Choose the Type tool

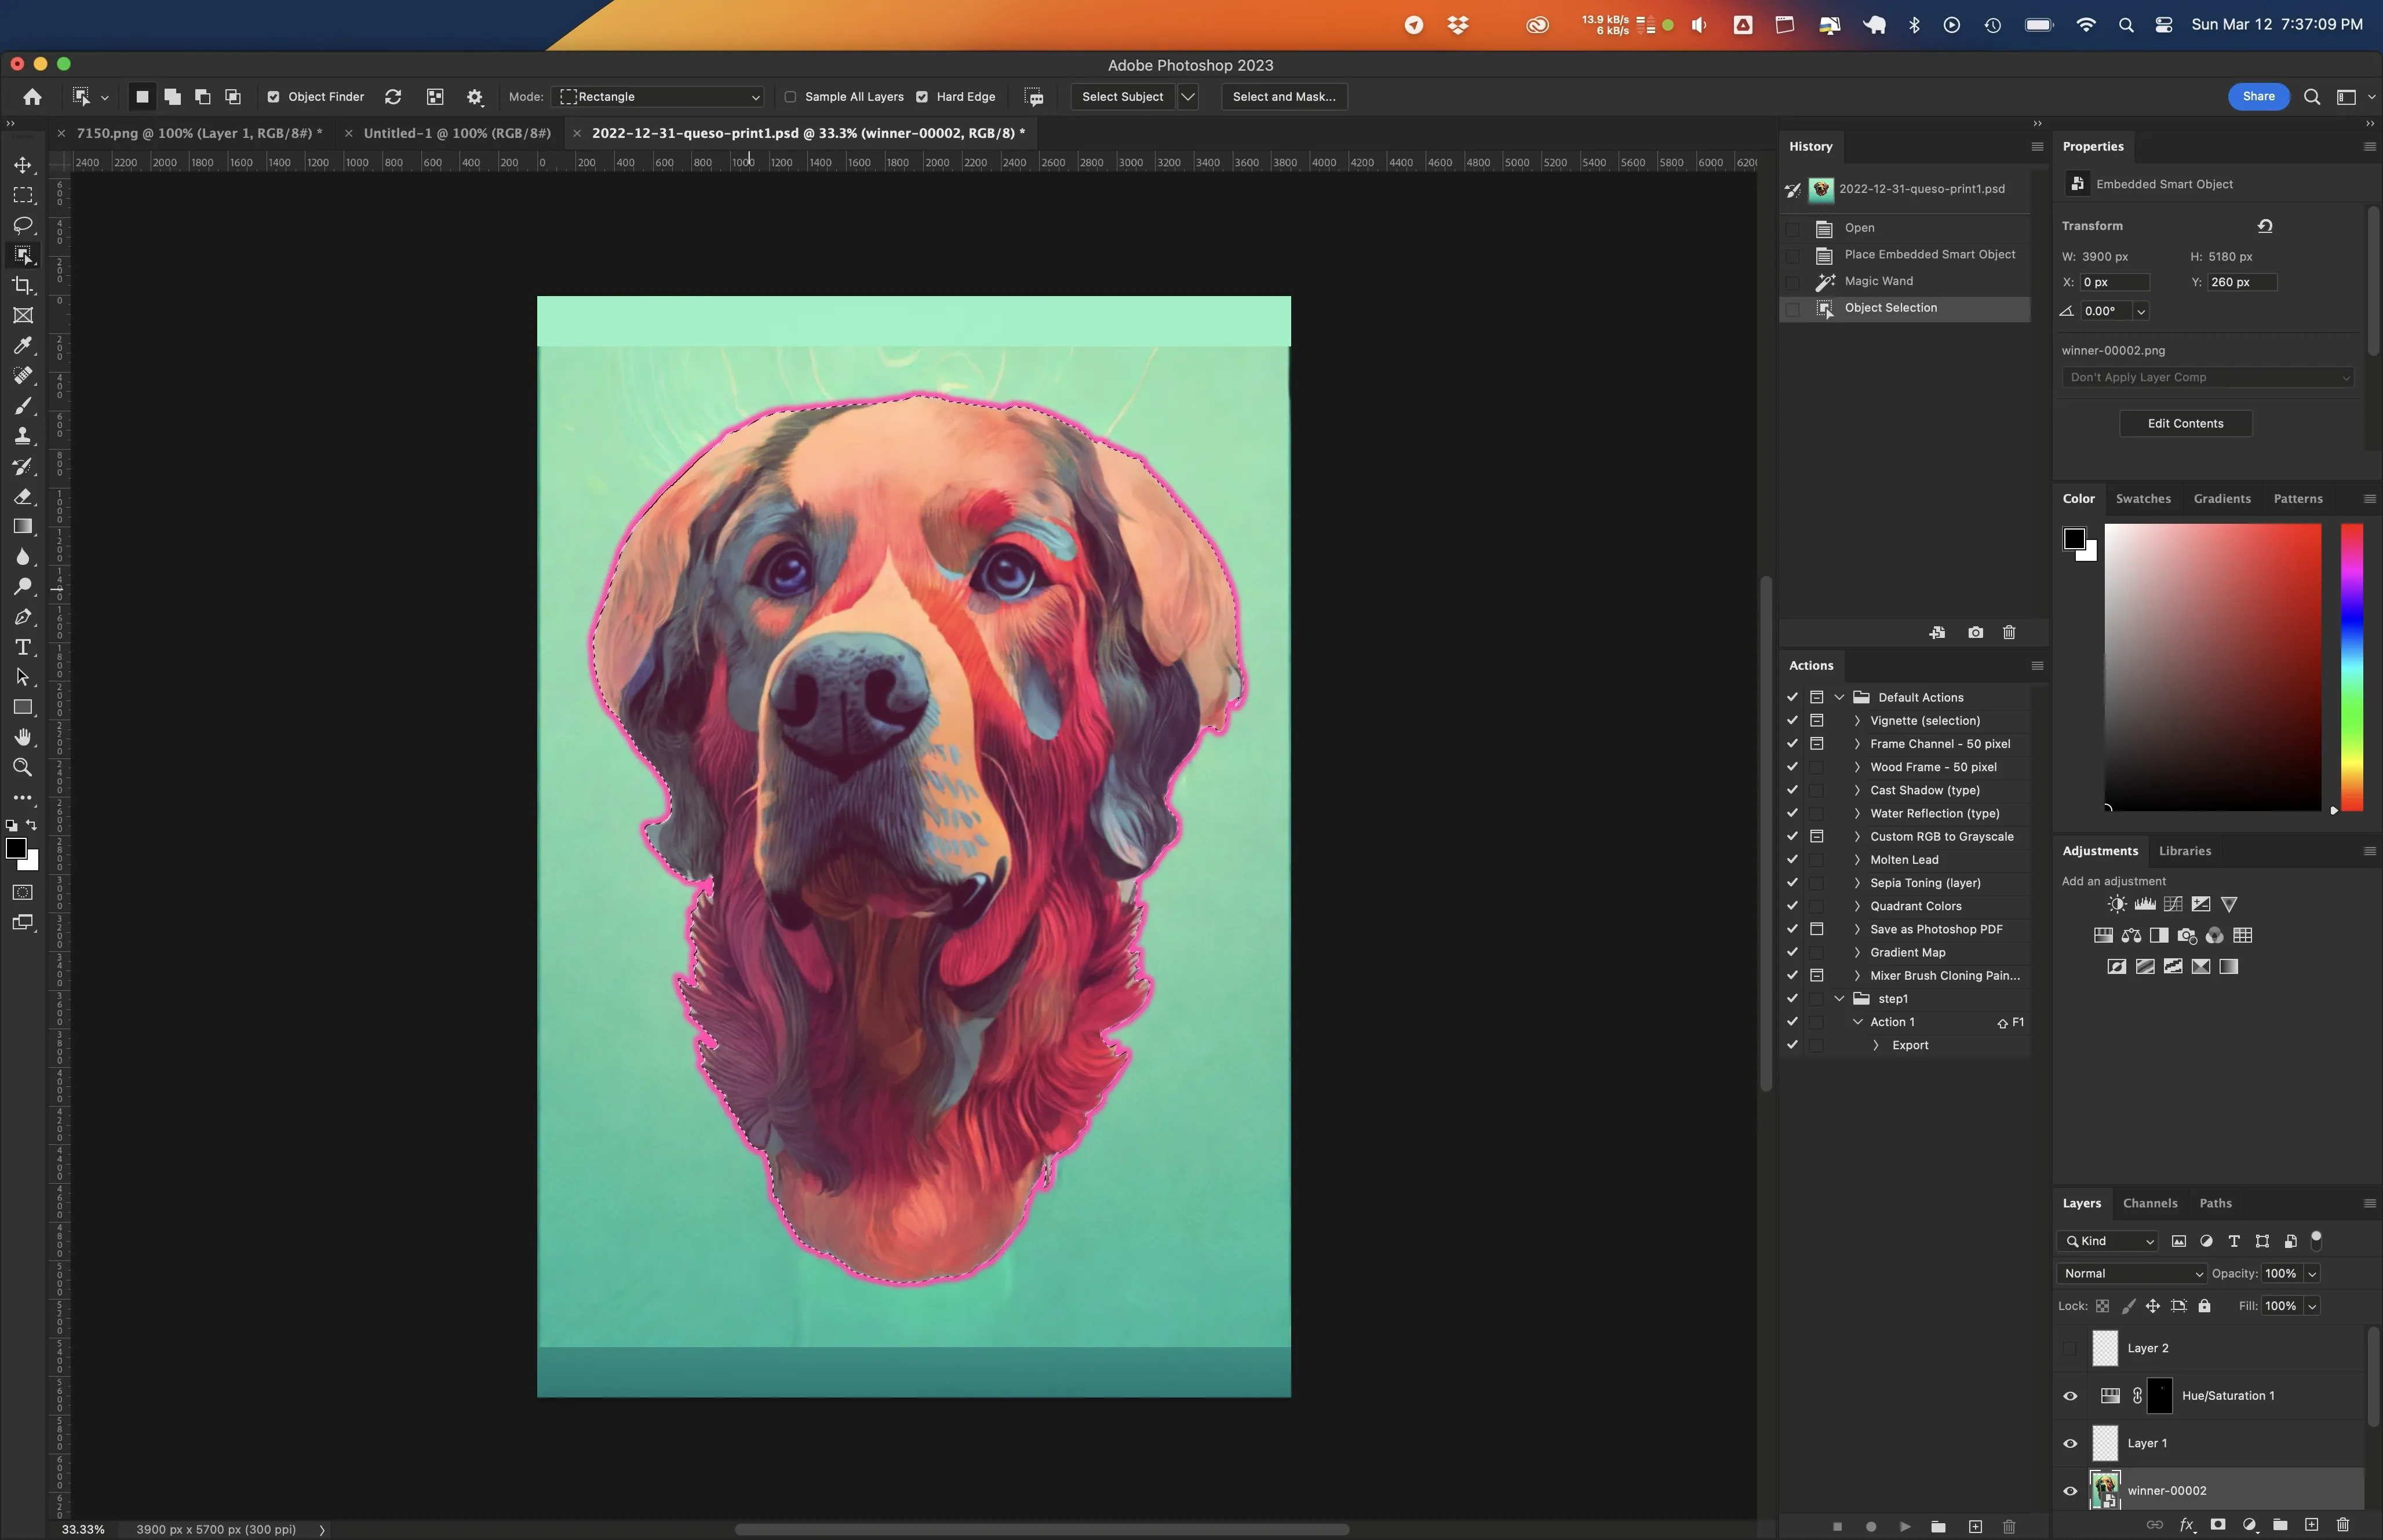pos(23,647)
